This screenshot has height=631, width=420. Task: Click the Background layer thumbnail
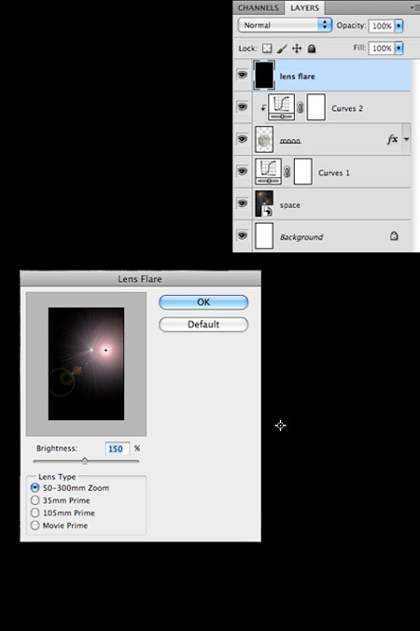[x=264, y=236]
